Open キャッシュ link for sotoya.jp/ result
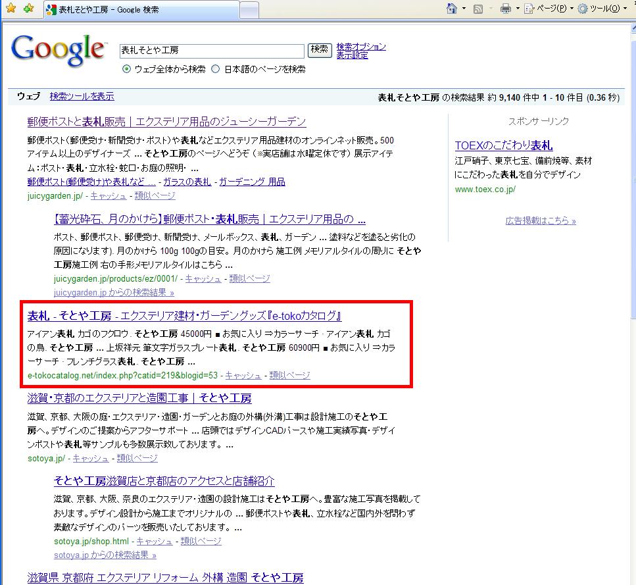The image size is (636, 585). click(x=91, y=458)
